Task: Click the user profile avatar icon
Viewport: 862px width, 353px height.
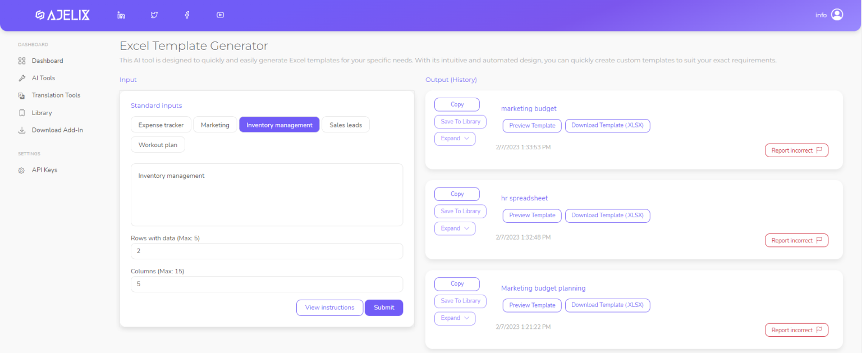Action: click(837, 15)
